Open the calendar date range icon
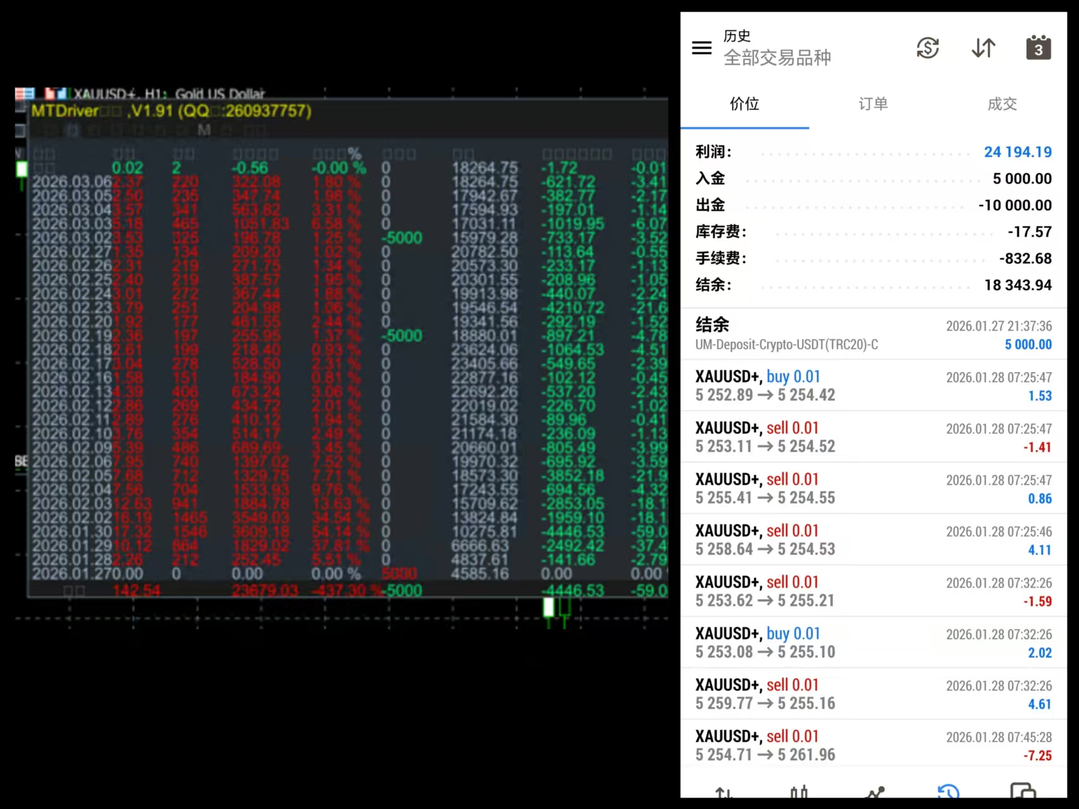1079x809 pixels. pyautogui.click(x=1039, y=48)
